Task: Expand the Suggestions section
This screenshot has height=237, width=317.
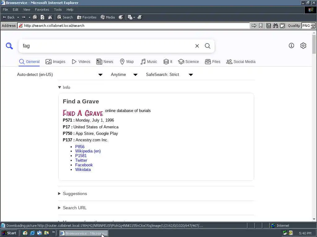Action: click(x=72, y=194)
